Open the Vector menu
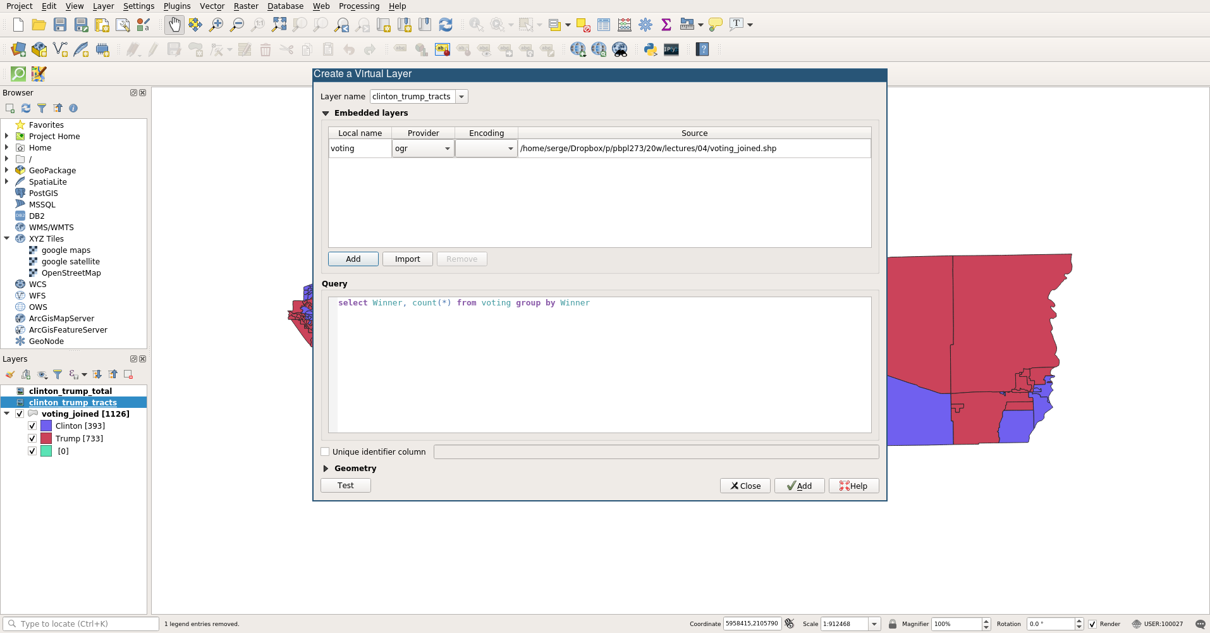Viewport: 1210px width, 633px height. pyautogui.click(x=212, y=6)
